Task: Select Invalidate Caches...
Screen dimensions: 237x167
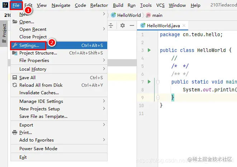Action: coord(59,93)
